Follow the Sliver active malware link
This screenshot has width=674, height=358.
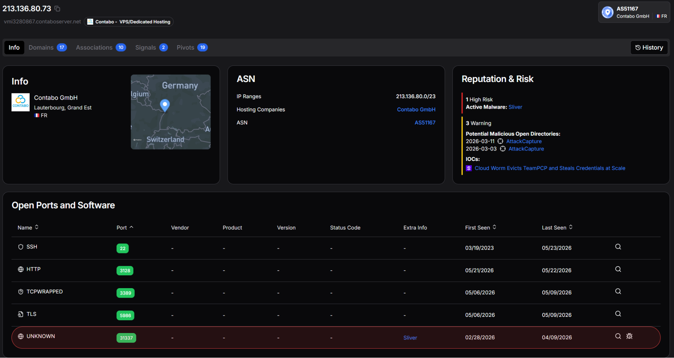point(515,107)
